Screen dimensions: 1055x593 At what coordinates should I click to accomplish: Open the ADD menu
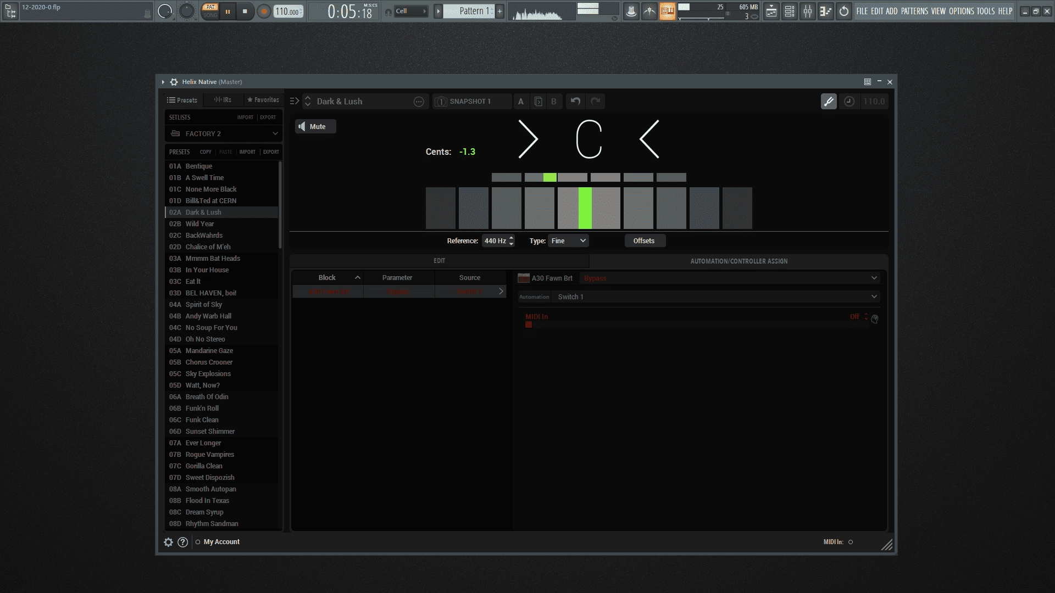tap(892, 11)
